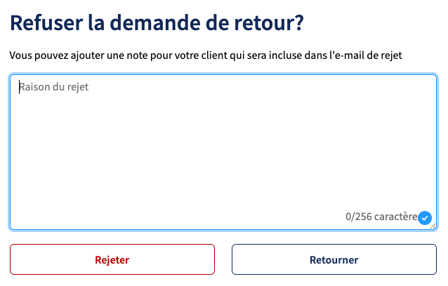Viewport: 448px width, 286px height.
Task: Focus the 'Raison du rejet' note field
Action: point(223,152)
